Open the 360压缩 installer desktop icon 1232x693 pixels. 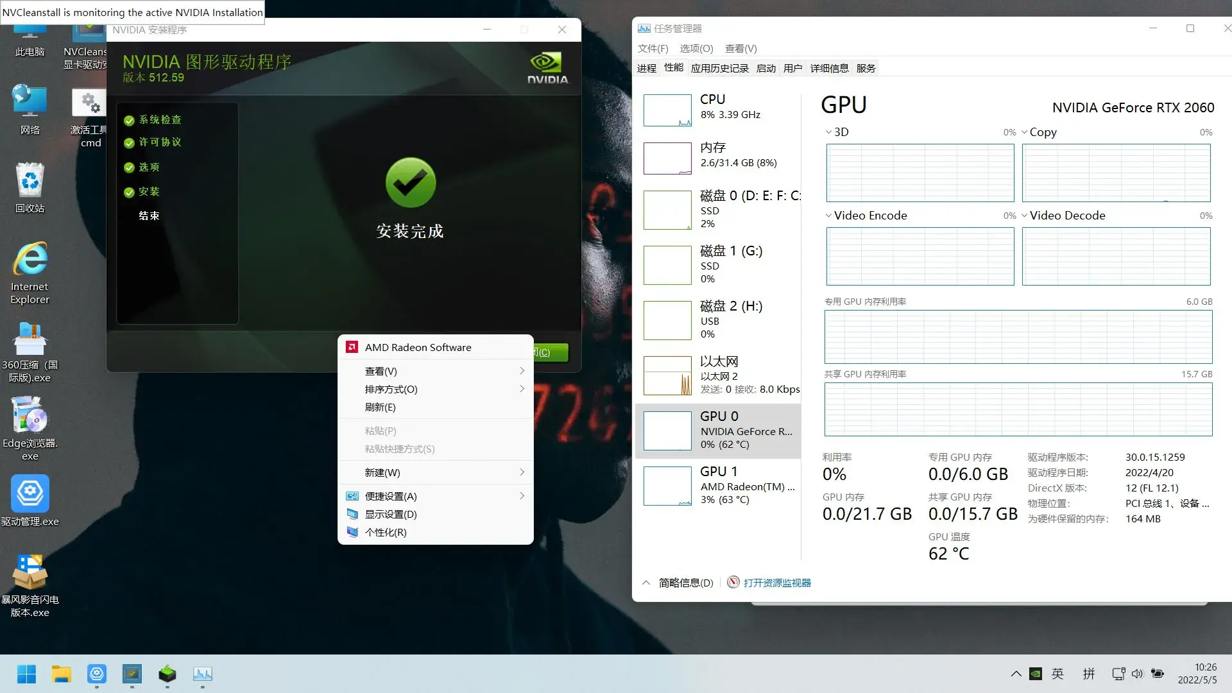(30, 352)
